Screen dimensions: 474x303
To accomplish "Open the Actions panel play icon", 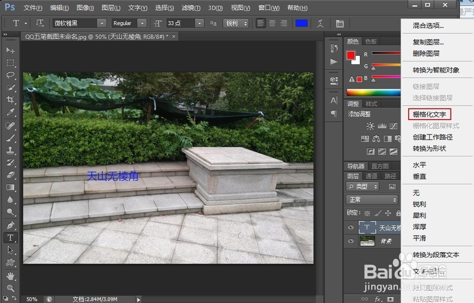I will [x=334, y=62].
